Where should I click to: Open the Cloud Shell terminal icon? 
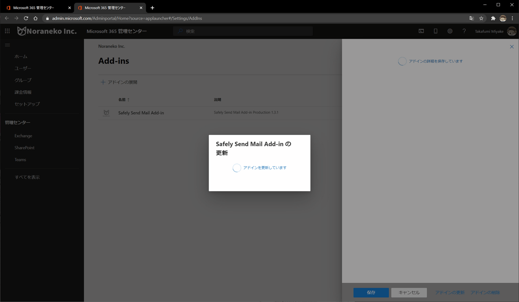(421, 31)
